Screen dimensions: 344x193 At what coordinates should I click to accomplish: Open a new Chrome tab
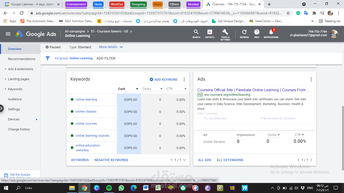tap(269, 4)
